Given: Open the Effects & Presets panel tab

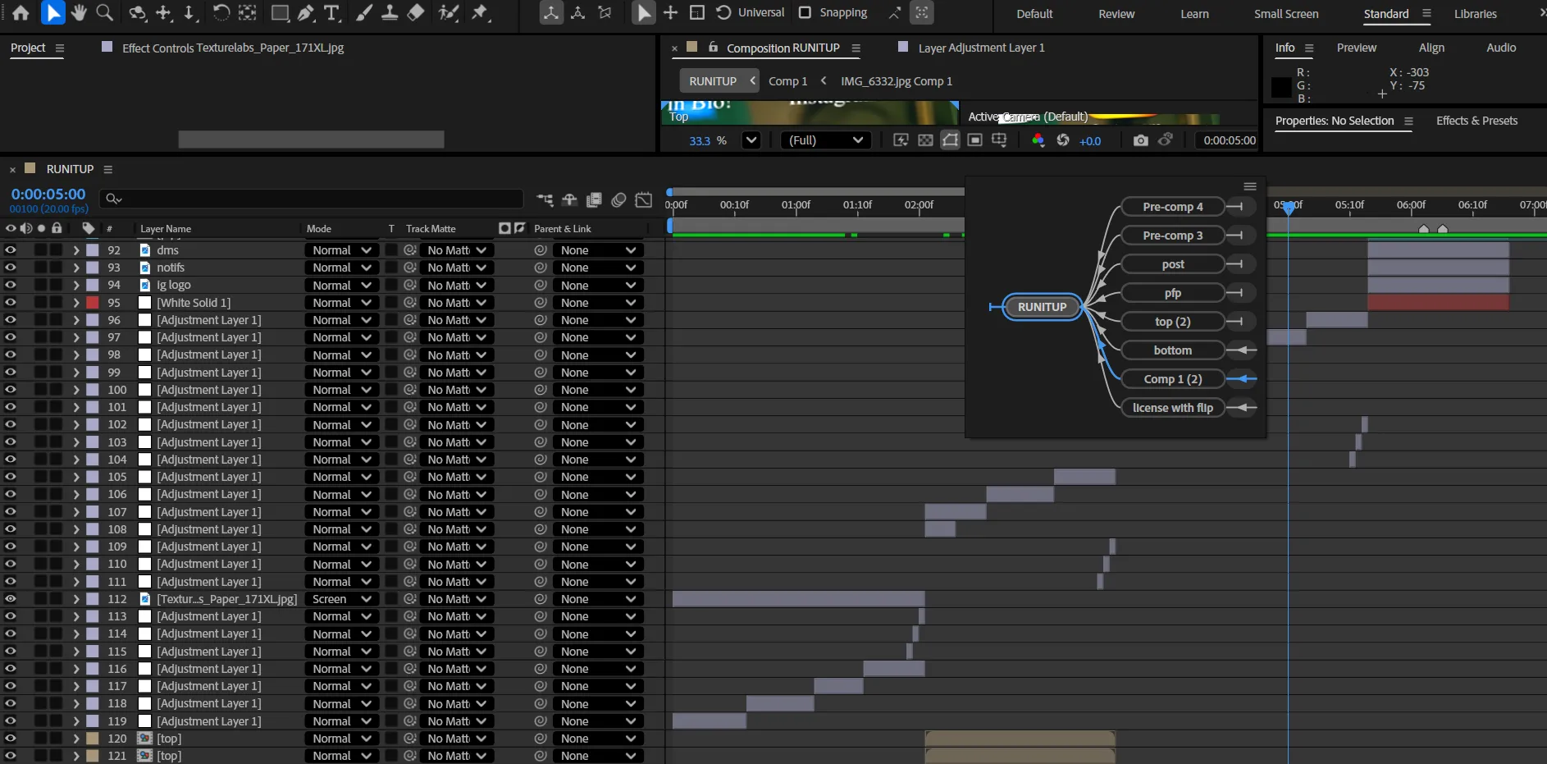Looking at the screenshot, I should coord(1476,121).
